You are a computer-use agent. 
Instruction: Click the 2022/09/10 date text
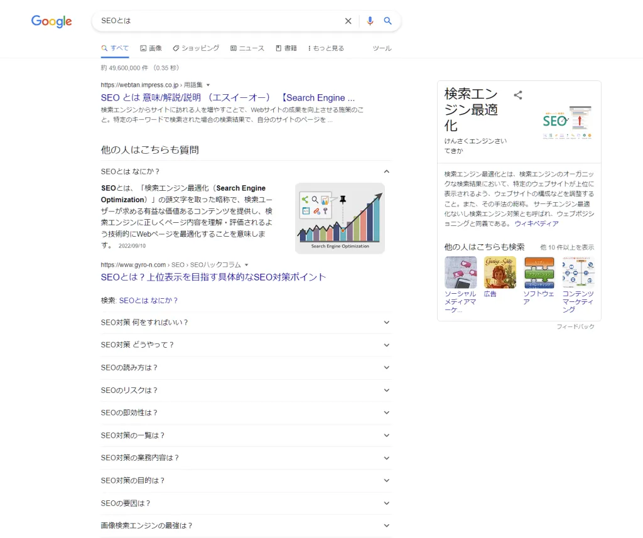(x=132, y=246)
